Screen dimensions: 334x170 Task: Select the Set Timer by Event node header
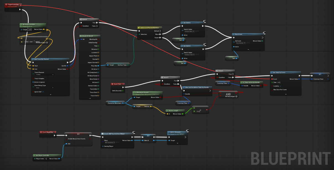point(286,72)
